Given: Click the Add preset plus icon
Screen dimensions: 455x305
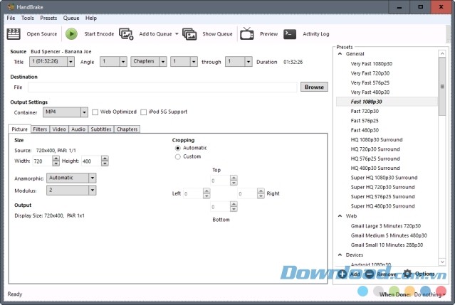Looking at the screenshot, I should click(342, 274).
